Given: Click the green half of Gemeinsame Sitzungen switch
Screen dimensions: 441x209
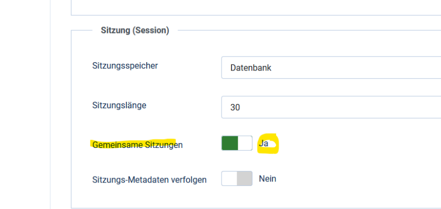Looking at the screenshot, I should click(230, 143).
